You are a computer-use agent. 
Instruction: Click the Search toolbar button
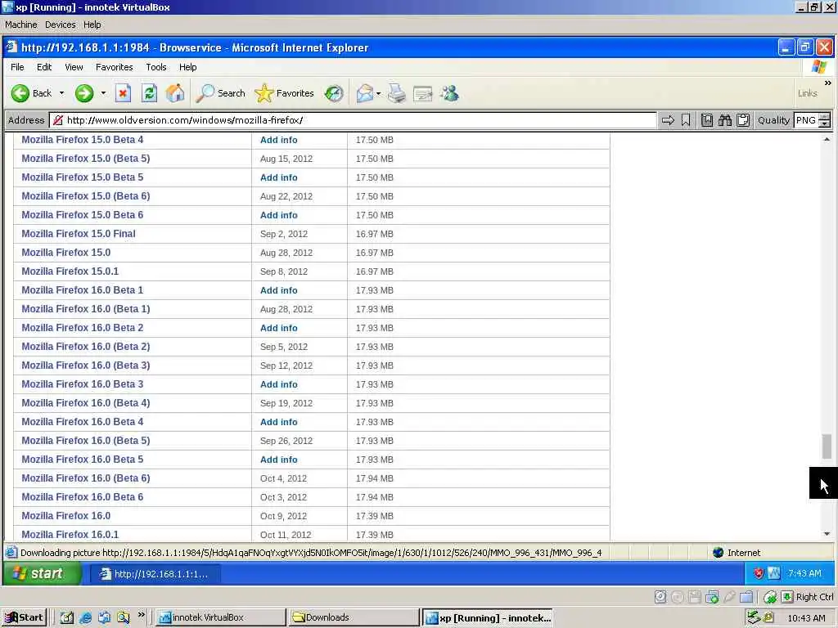(x=221, y=93)
